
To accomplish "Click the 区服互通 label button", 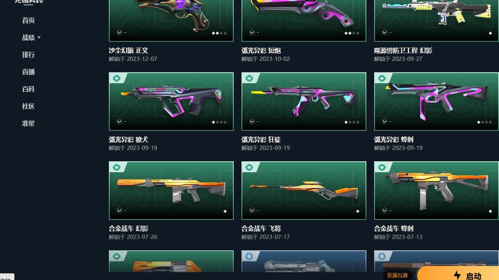I will pos(398,275).
